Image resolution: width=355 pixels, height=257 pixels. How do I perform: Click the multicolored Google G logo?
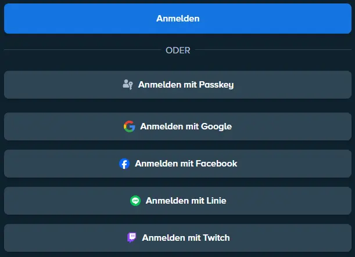(130, 126)
